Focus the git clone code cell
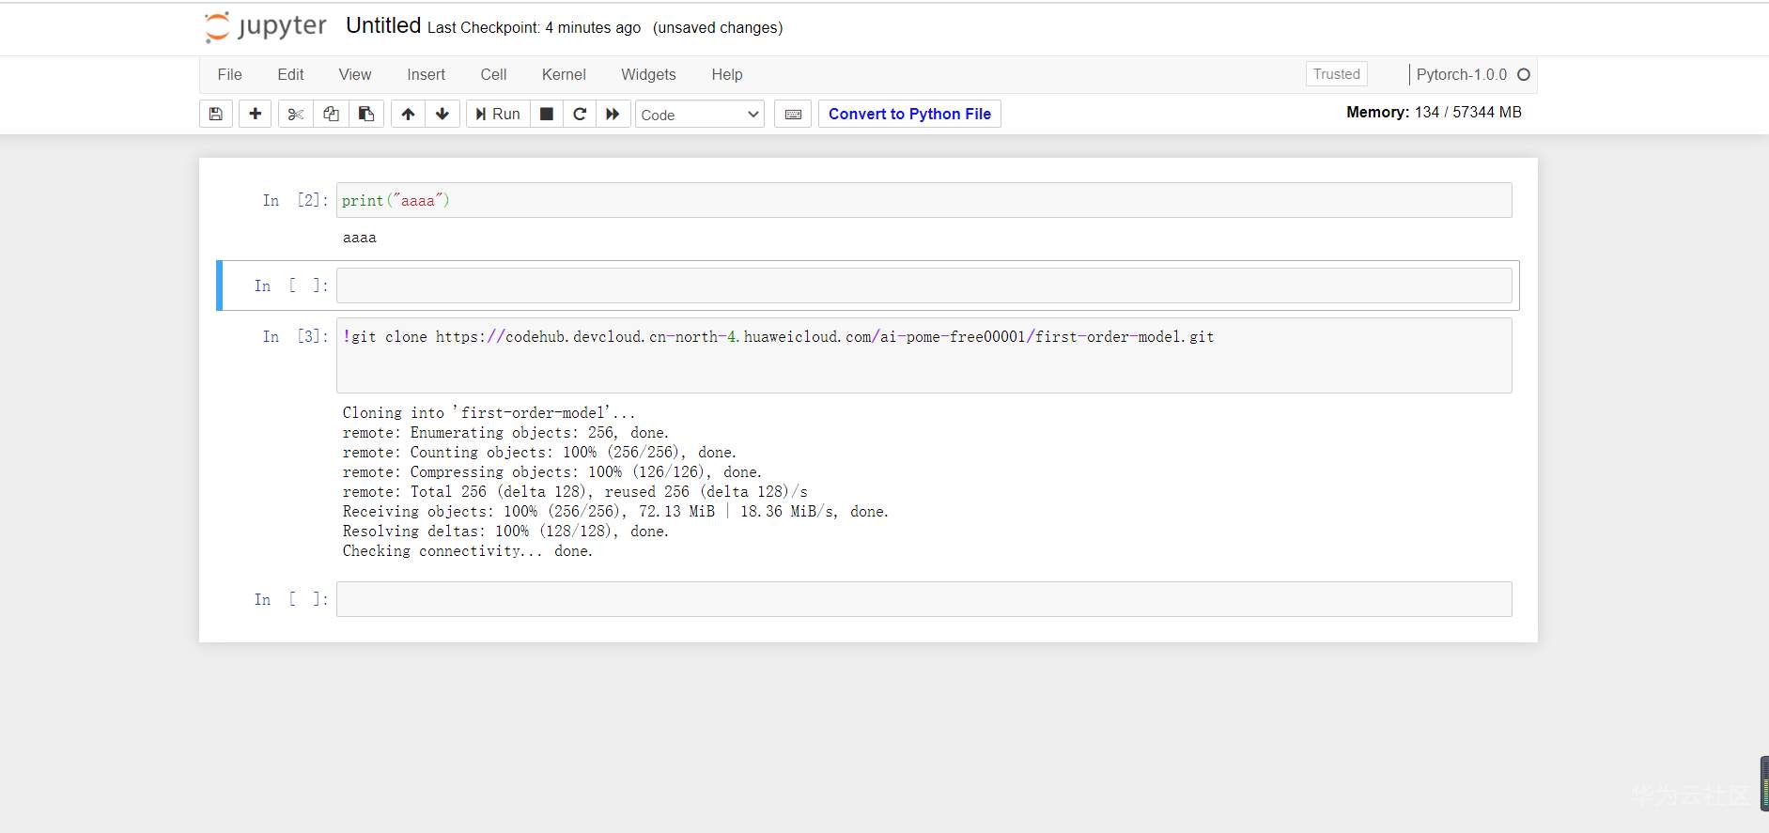The width and height of the screenshot is (1769, 833). point(924,355)
